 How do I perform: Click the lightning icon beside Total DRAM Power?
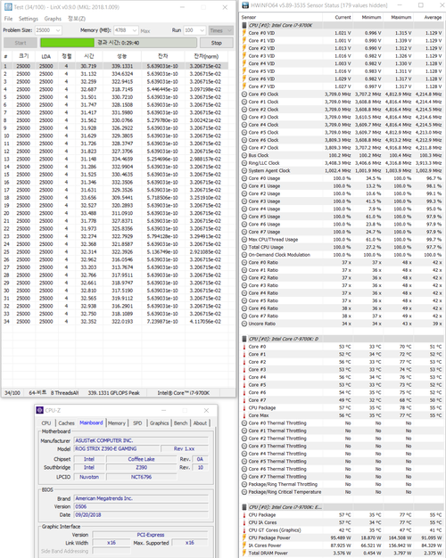(x=244, y=553)
